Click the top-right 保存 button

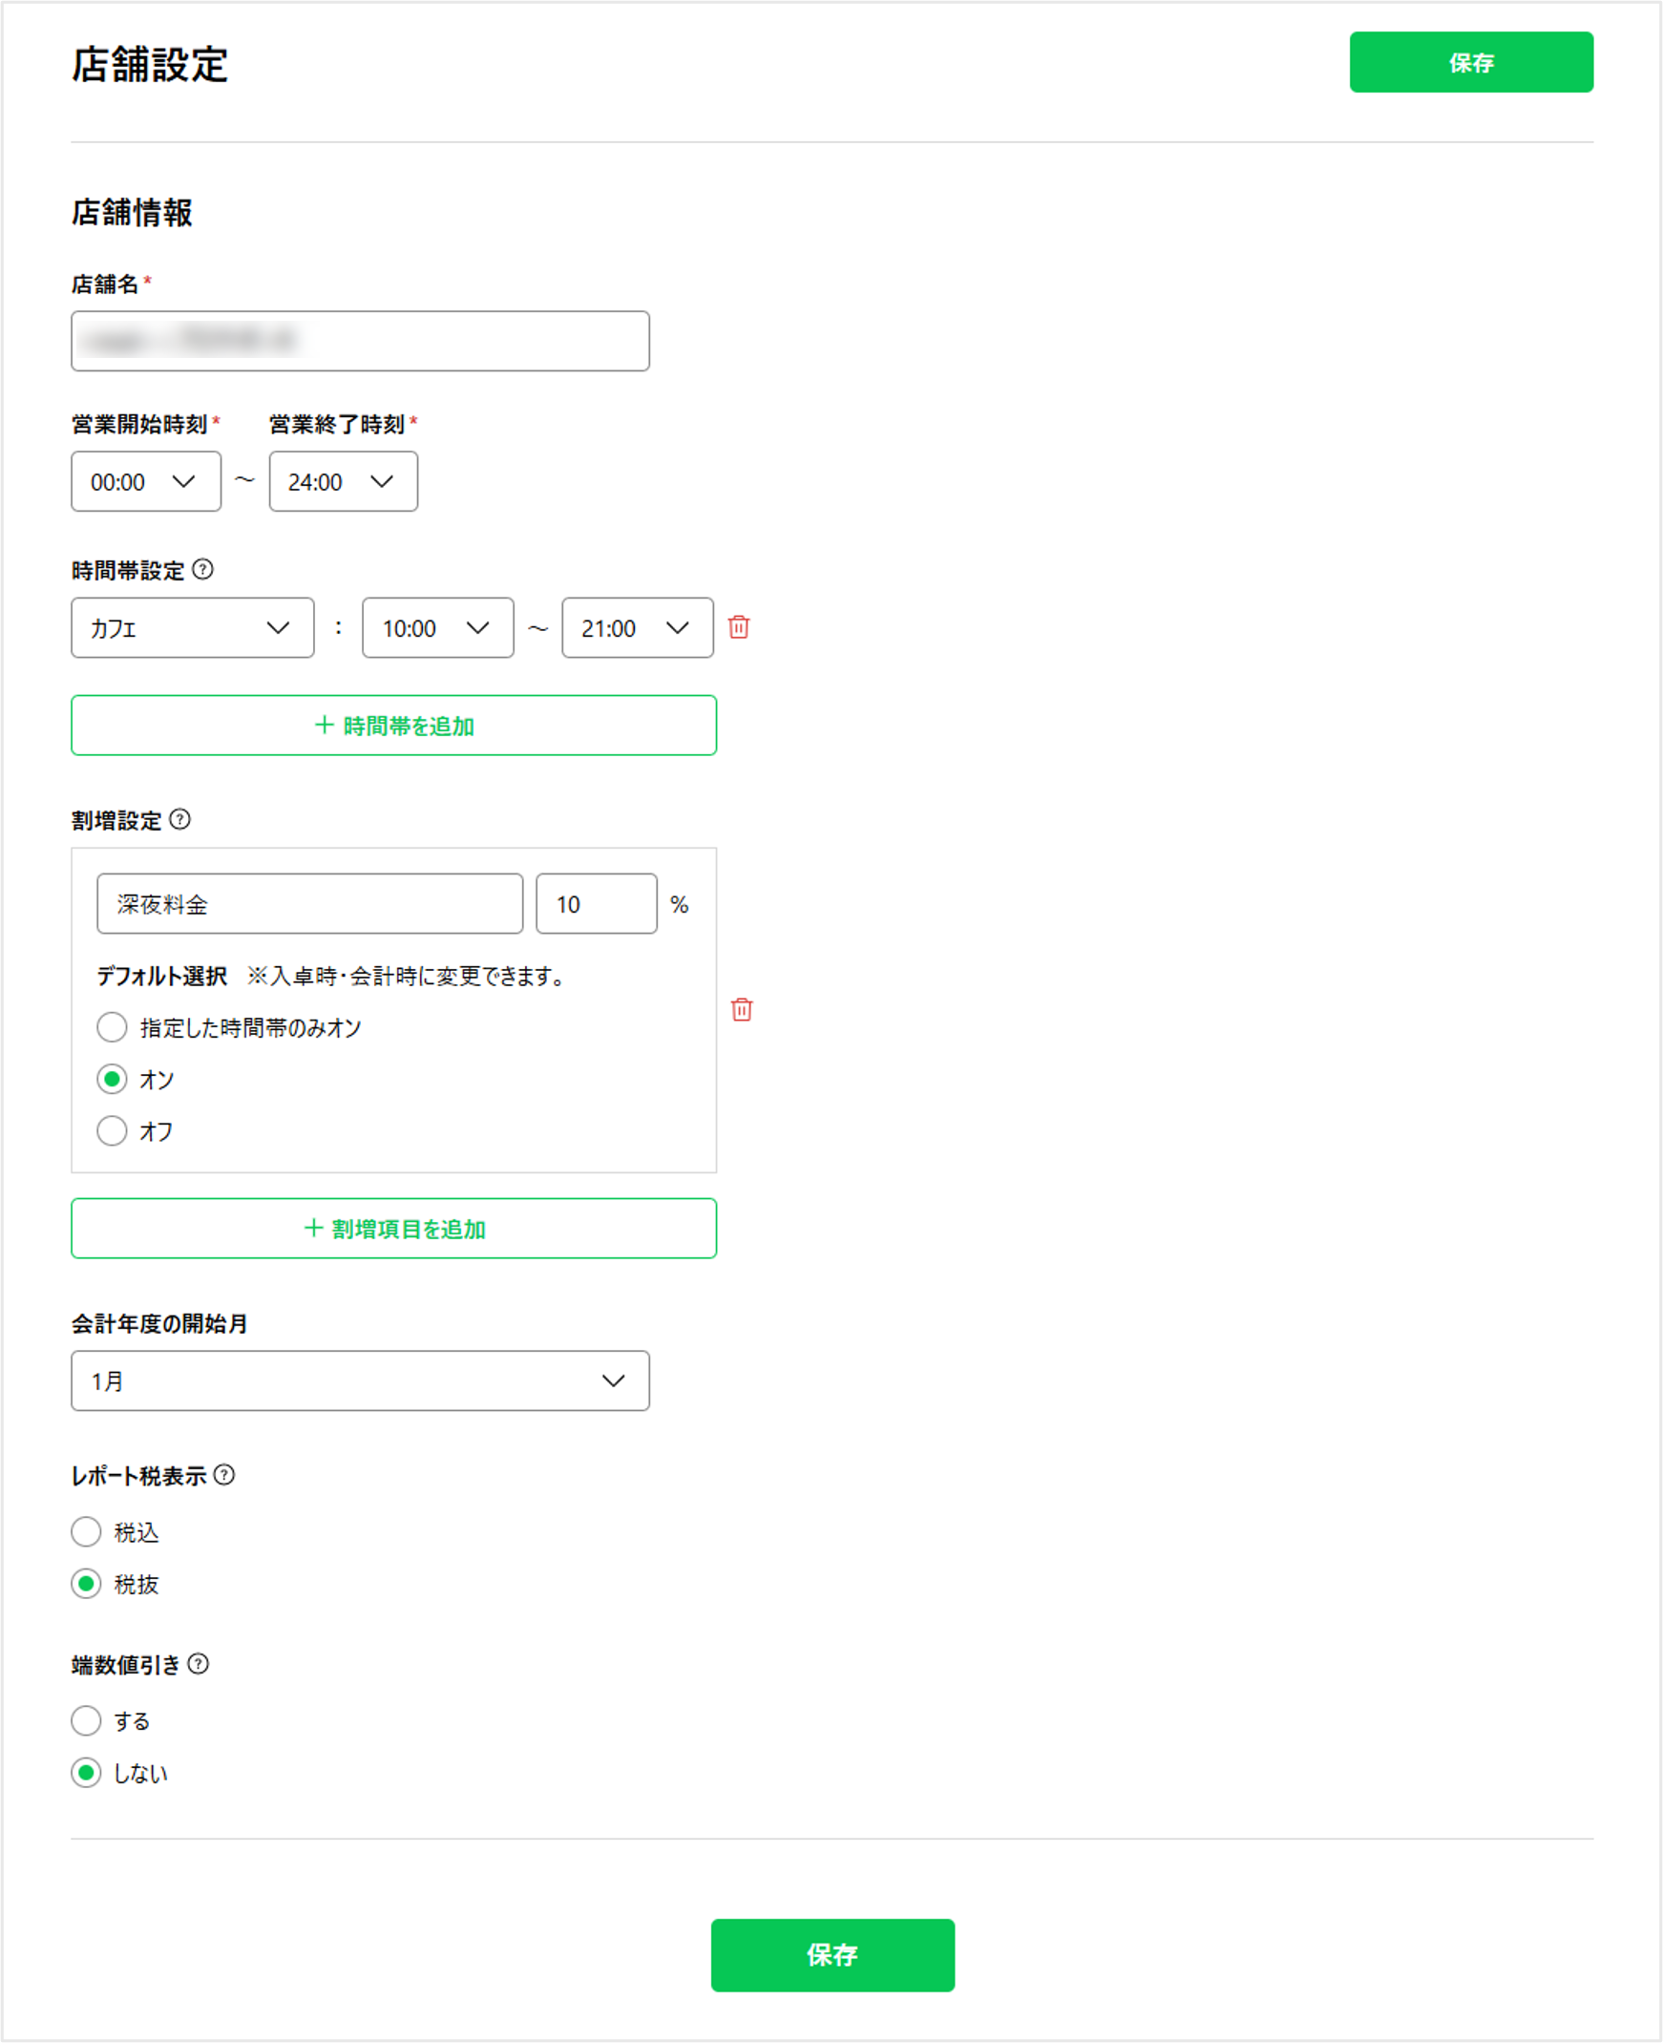[1470, 62]
